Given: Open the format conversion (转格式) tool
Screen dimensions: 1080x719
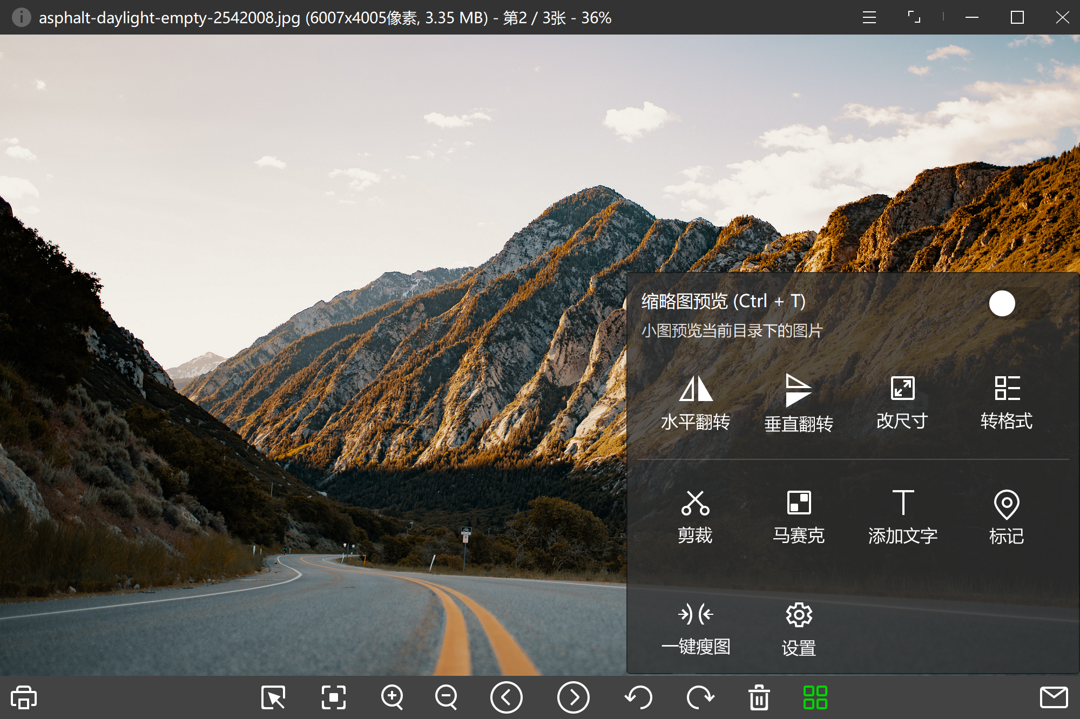Looking at the screenshot, I should (x=1007, y=388).
